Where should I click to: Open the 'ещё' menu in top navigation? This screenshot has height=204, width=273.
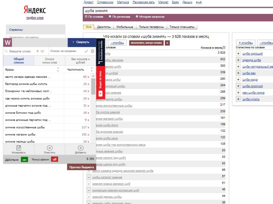pos(199,2)
